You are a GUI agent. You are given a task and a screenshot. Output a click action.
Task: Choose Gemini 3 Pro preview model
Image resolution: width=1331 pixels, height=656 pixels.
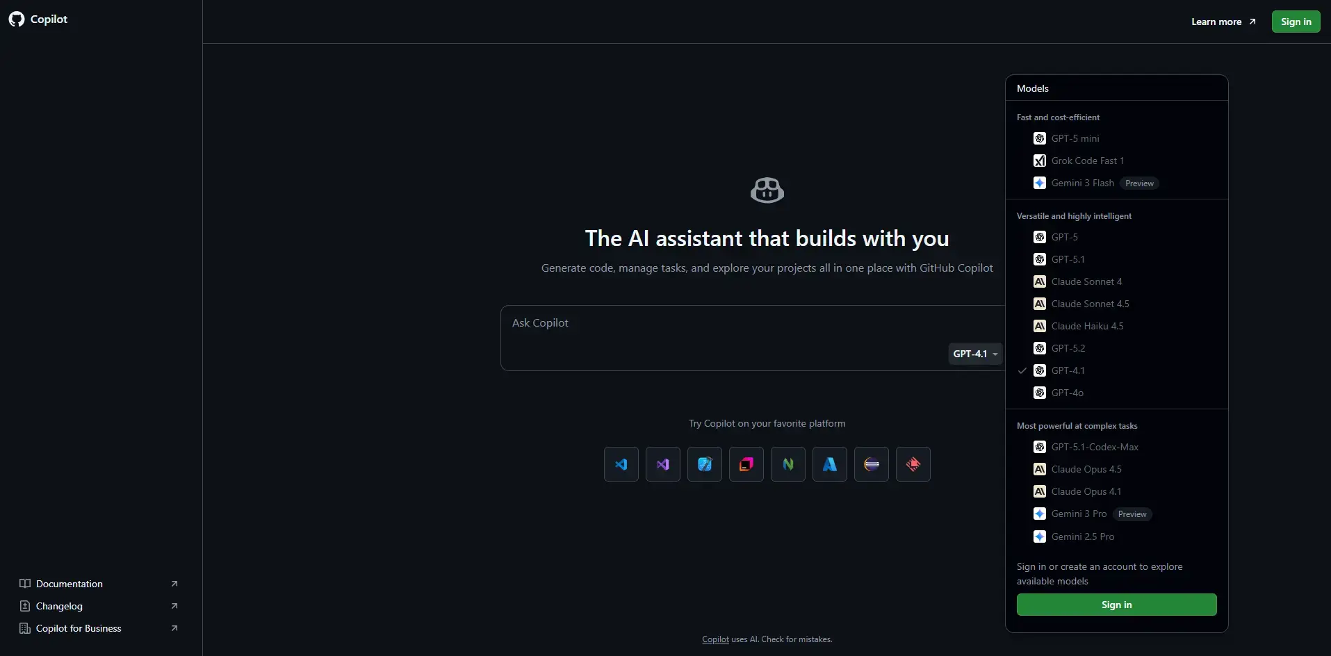click(x=1079, y=514)
